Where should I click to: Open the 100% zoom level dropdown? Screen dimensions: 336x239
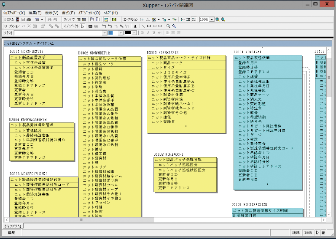(x=212, y=19)
